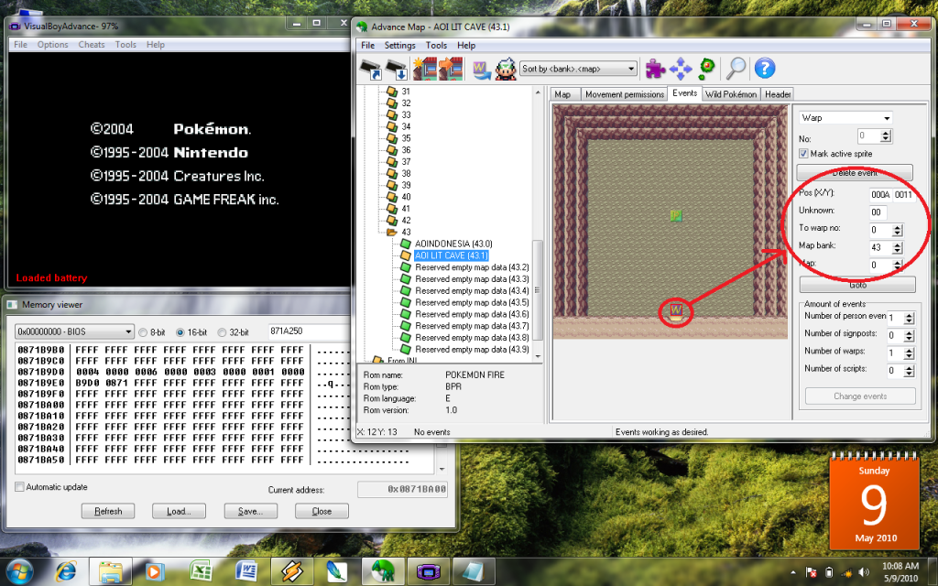The height and width of the screenshot is (586, 938).
Task: Select the 16-bit radio button
Action: click(x=180, y=331)
